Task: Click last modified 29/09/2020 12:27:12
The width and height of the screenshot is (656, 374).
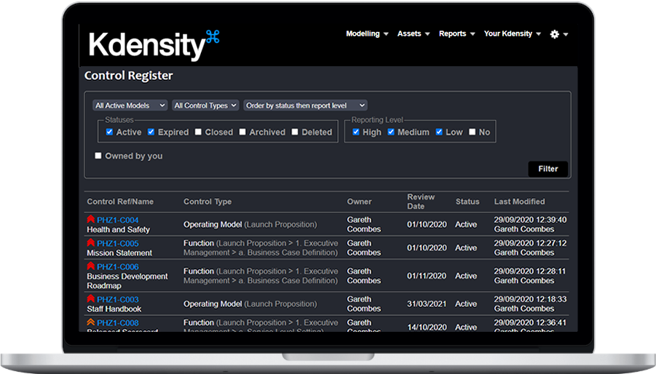Action: [530, 243]
